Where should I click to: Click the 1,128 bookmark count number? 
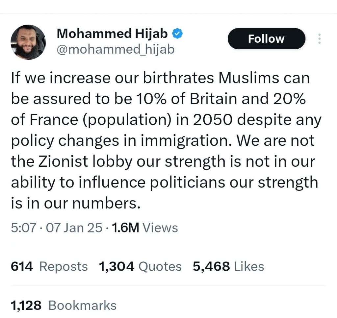[x=26, y=305]
